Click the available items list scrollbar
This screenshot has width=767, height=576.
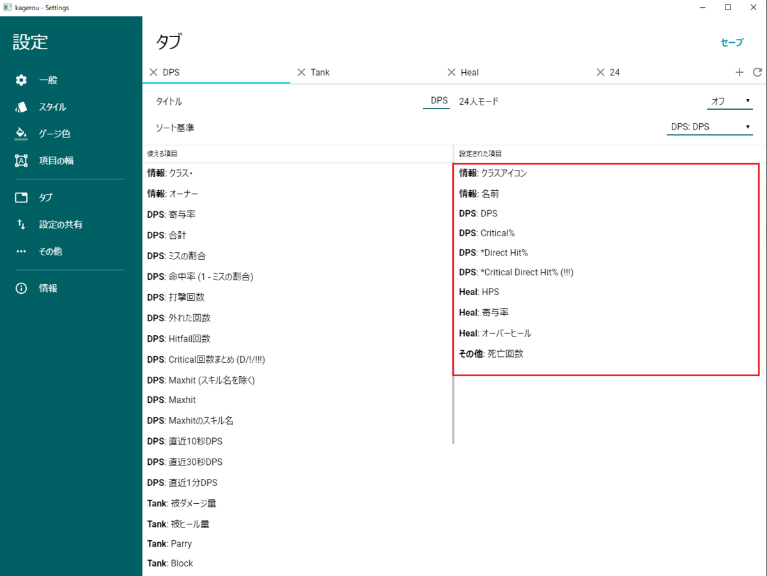pyautogui.click(x=453, y=303)
